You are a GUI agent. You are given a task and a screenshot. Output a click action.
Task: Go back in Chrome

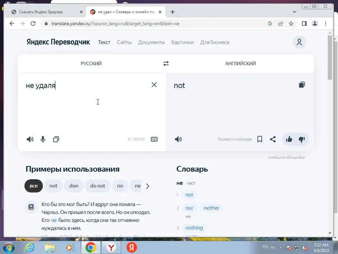click(x=12, y=23)
